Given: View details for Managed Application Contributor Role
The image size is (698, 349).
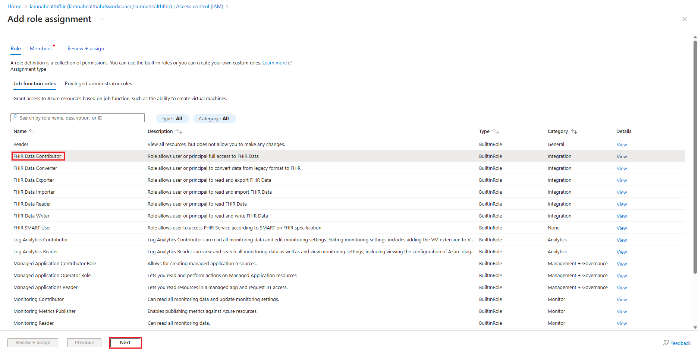Looking at the screenshot, I should 622,264.
